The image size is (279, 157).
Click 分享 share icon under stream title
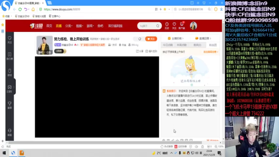point(140,51)
